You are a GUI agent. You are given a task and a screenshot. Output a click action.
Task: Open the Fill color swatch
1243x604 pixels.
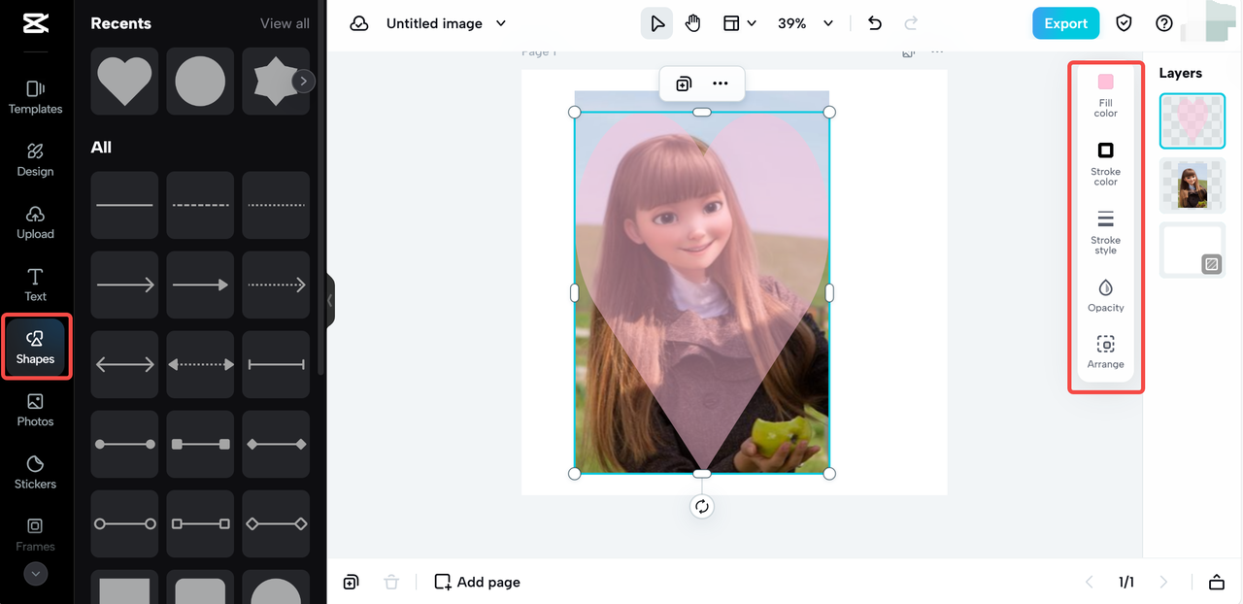(x=1105, y=94)
